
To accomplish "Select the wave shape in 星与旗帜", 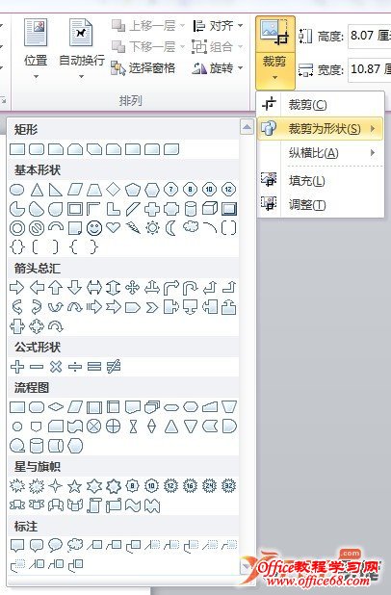I will (133, 505).
